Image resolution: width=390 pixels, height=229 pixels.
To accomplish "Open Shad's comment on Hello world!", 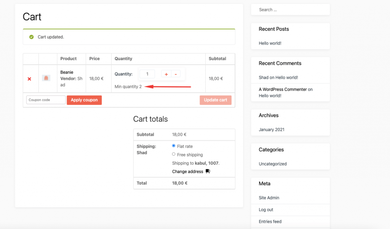I will 286,78.
